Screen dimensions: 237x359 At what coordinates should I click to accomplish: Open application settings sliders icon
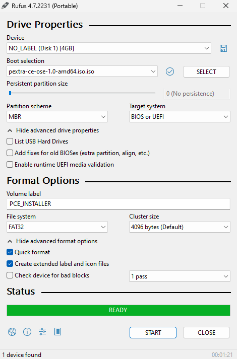[x=42, y=331]
